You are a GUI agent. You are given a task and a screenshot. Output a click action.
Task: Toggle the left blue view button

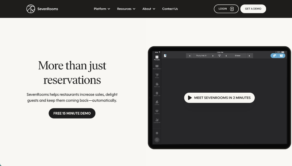click(x=274, y=56)
